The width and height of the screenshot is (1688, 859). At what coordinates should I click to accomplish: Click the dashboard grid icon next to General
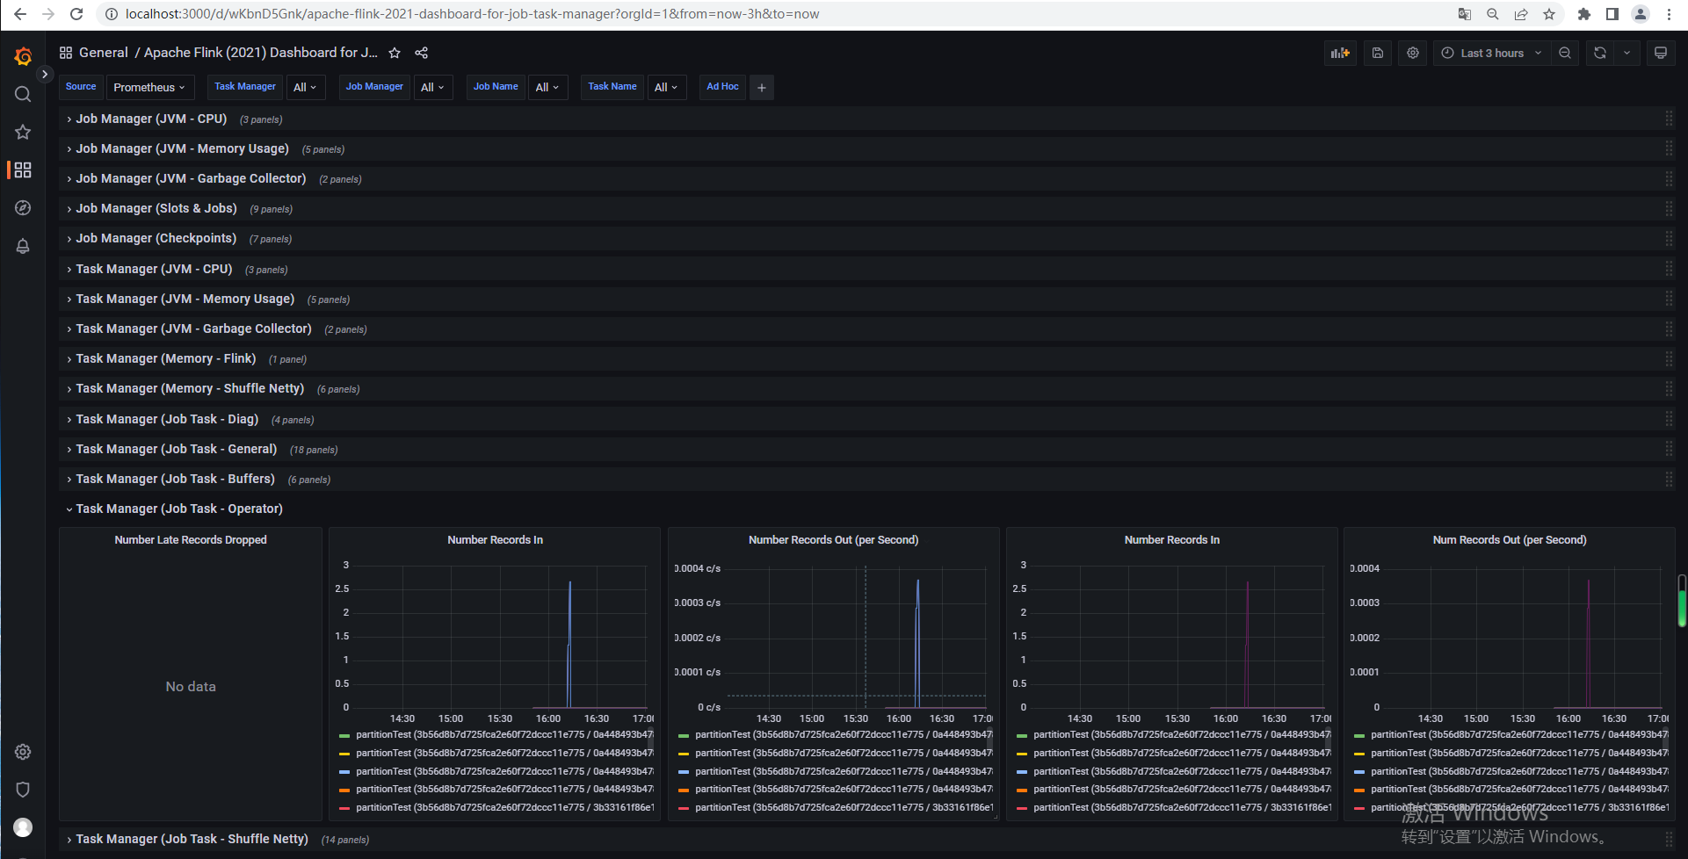[x=66, y=53]
